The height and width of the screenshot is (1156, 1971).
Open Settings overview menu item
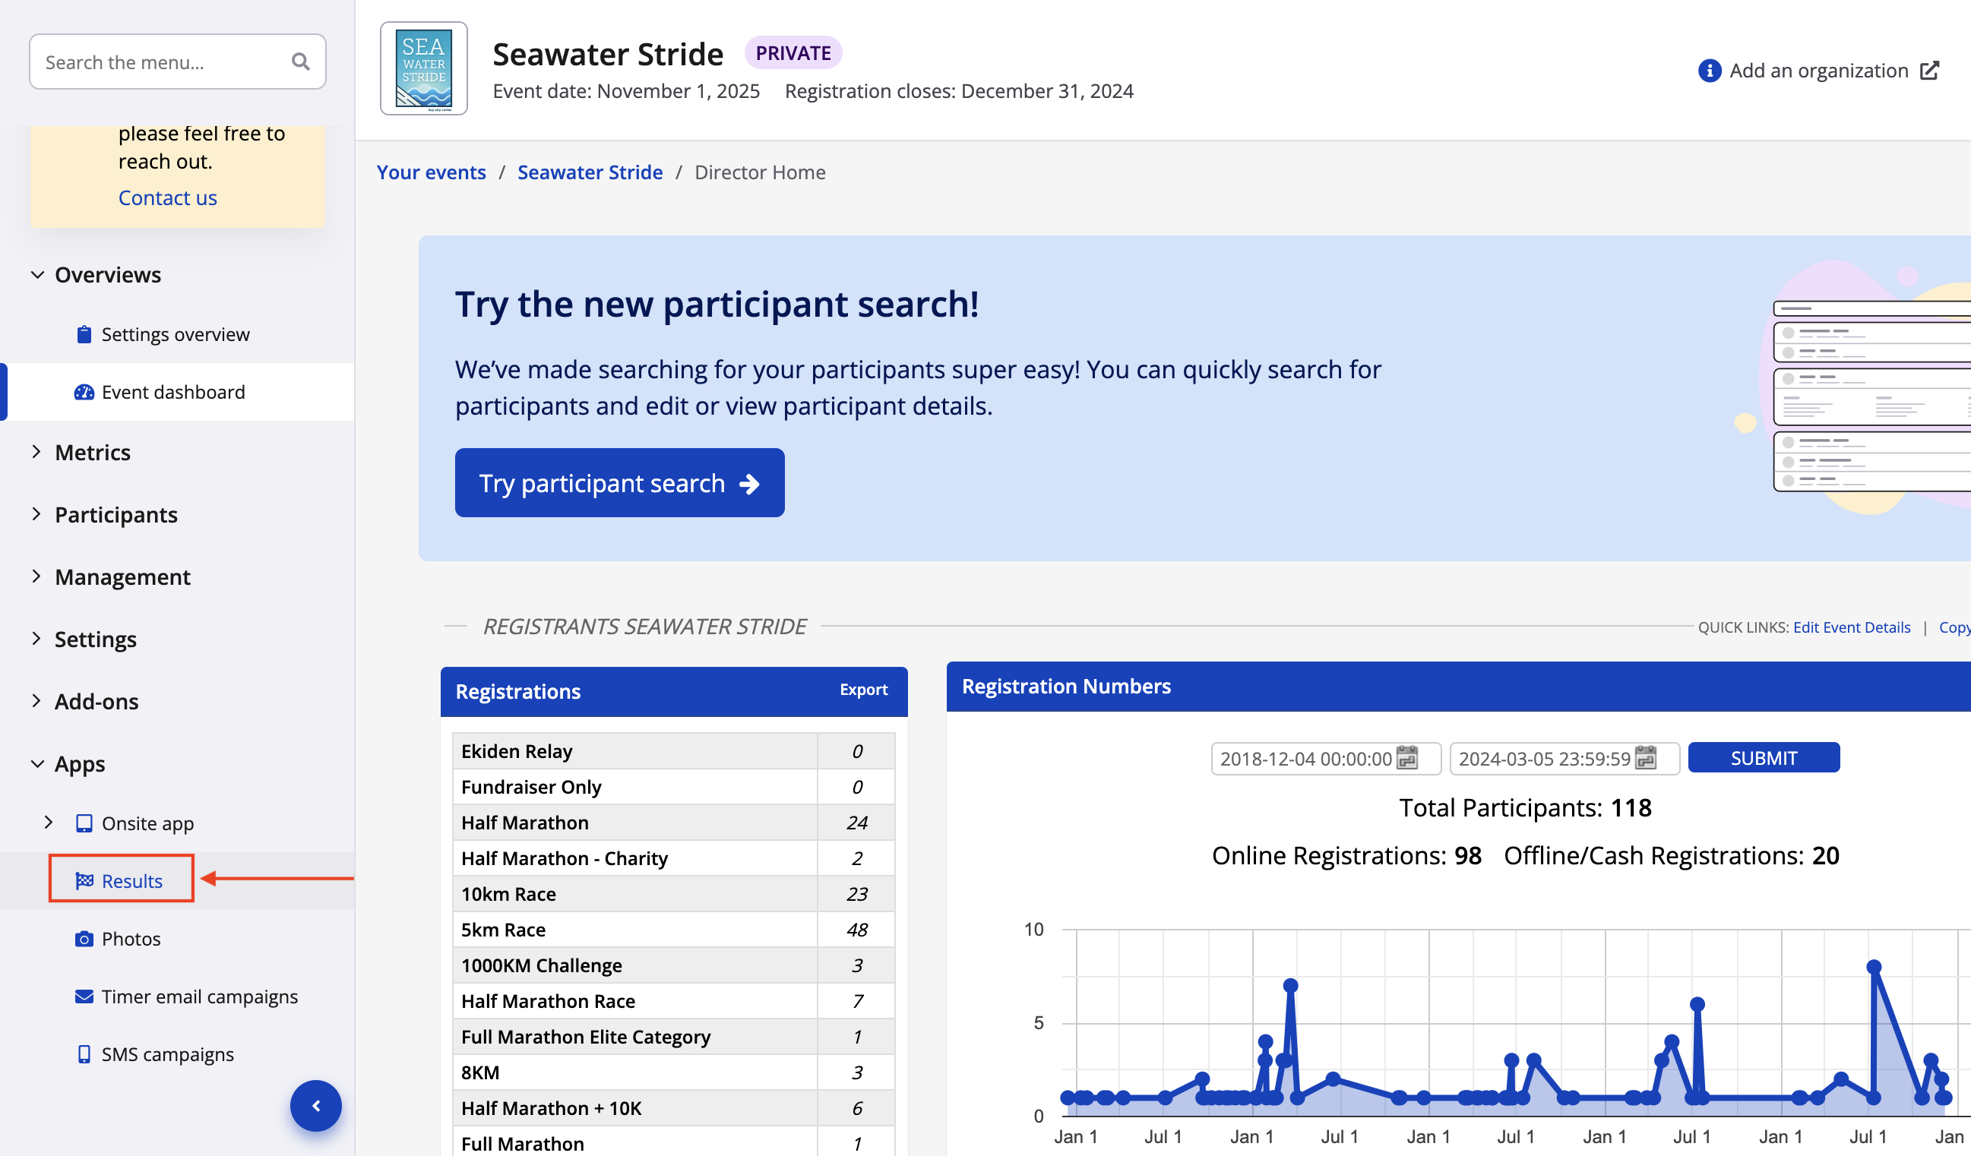coord(176,334)
